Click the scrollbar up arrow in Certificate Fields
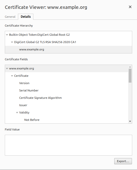137x170 pixels. pos(130,67)
